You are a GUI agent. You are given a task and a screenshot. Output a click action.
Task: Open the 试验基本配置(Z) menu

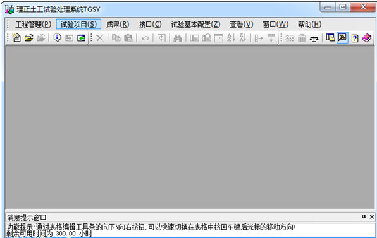pos(195,24)
